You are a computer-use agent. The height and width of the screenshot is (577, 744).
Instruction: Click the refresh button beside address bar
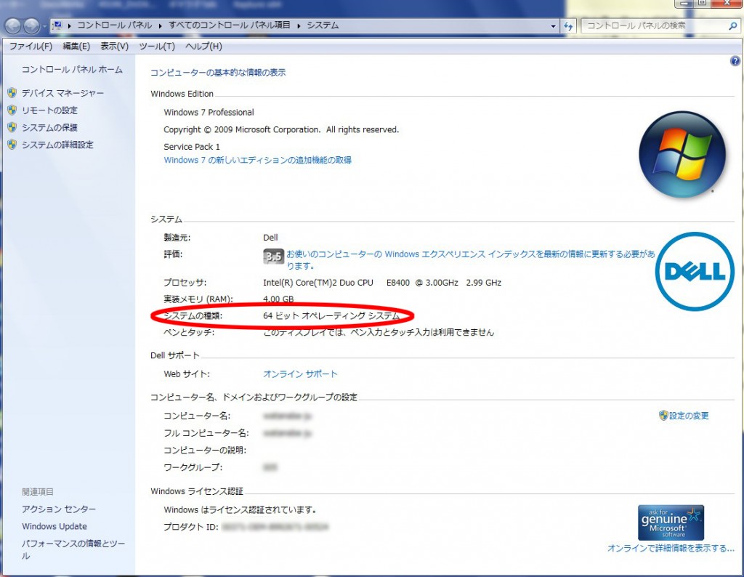pyautogui.click(x=568, y=26)
